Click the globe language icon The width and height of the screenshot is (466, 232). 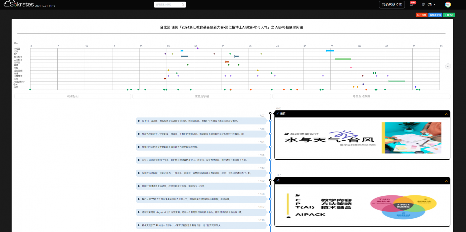pos(423,4)
